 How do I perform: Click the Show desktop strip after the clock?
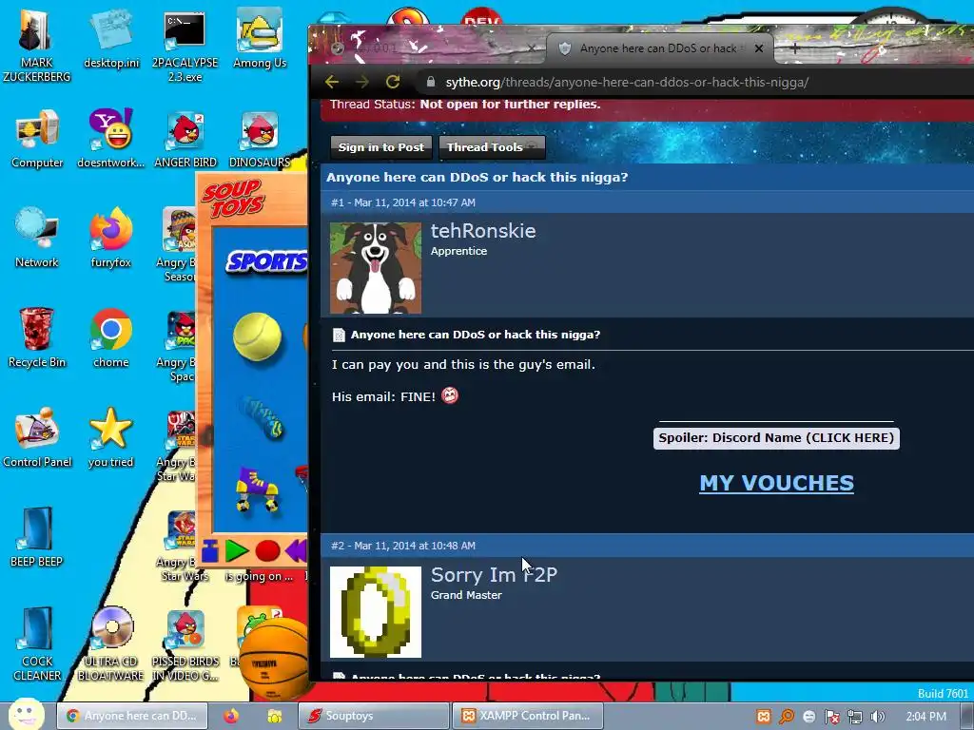pyautogui.click(x=967, y=716)
